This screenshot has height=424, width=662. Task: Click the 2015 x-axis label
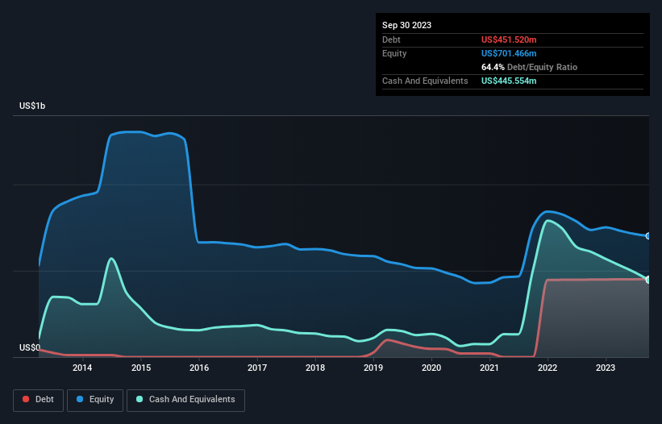click(x=141, y=368)
